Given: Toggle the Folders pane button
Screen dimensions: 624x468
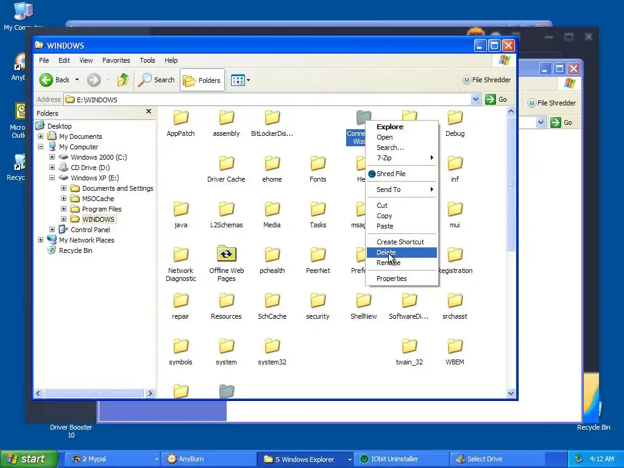Looking at the screenshot, I should (x=202, y=80).
